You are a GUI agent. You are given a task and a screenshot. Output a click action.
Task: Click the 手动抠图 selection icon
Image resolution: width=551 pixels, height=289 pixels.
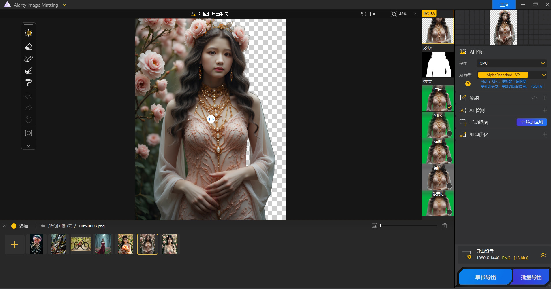(x=463, y=122)
